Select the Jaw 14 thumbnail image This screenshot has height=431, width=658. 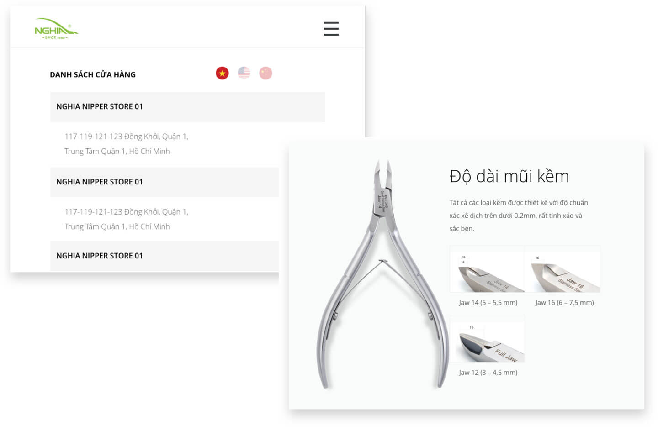click(x=487, y=269)
